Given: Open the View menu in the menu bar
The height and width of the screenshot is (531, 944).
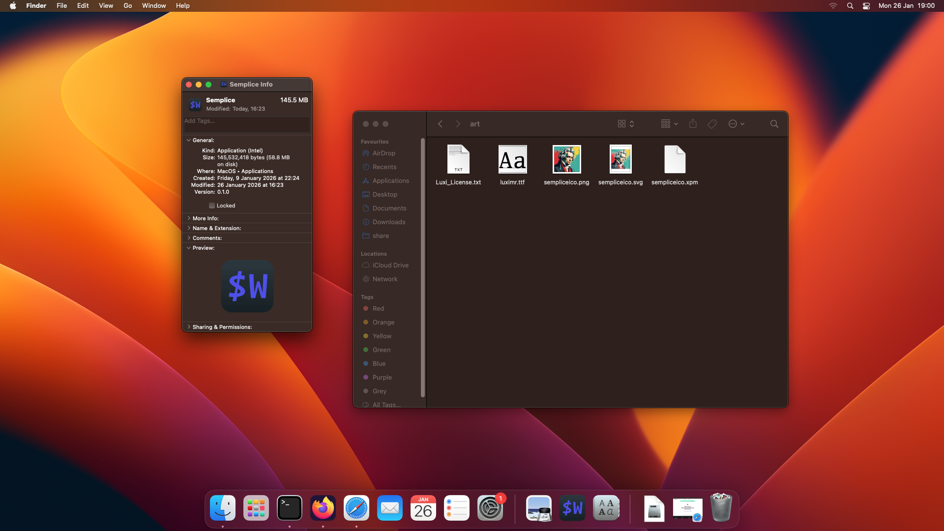Looking at the screenshot, I should [x=106, y=5].
